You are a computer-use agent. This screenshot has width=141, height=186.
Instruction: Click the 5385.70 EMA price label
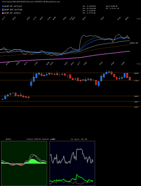coord(134,43)
